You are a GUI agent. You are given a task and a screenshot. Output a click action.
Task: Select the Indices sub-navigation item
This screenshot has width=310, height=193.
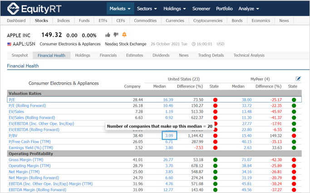[x=64, y=20]
